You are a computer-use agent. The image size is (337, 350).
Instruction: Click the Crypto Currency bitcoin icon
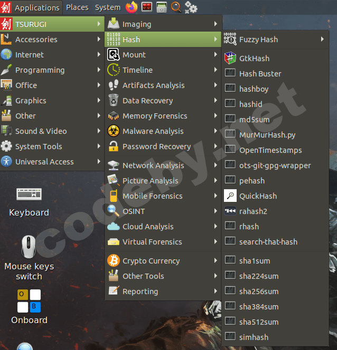pyautogui.click(x=114, y=260)
